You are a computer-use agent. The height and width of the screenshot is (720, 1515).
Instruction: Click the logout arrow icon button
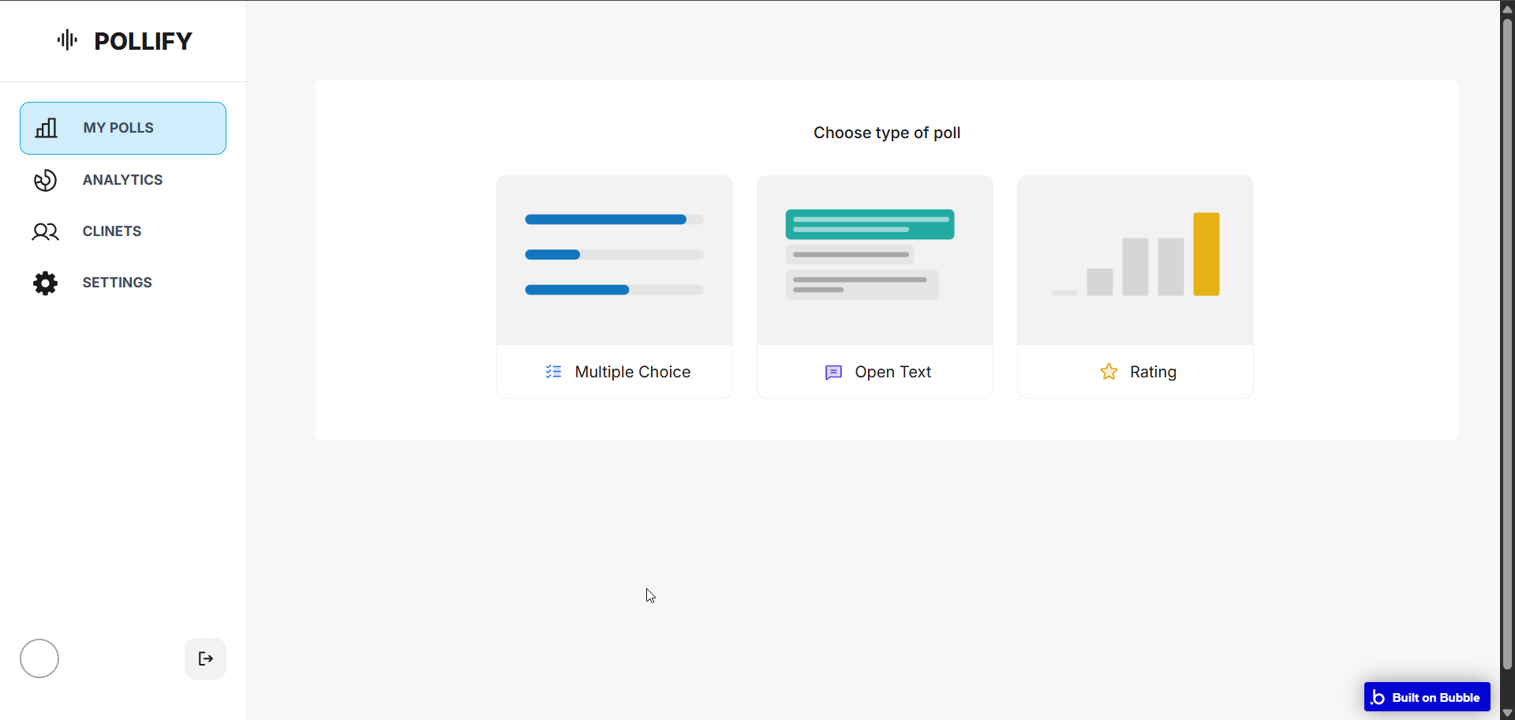click(205, 658)
